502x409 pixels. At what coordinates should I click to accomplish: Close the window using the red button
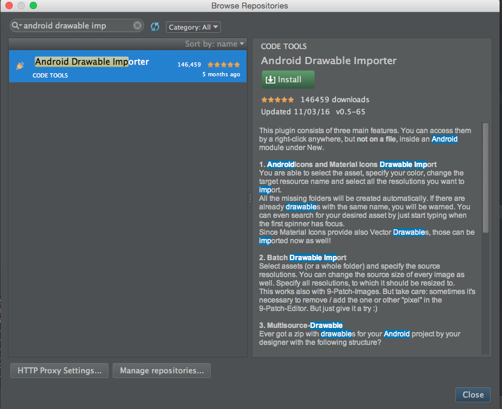coord(9,5)
